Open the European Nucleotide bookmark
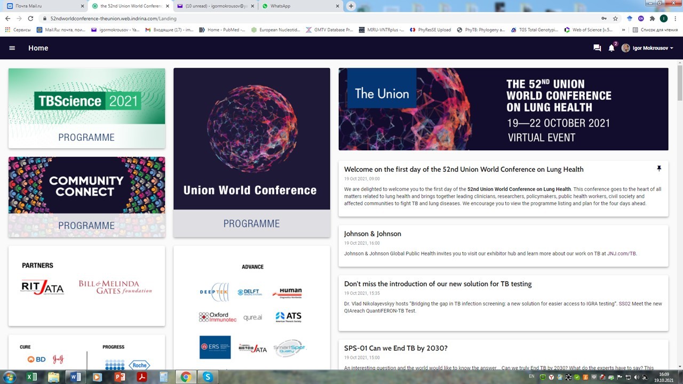Image resolution: width=683 pixels, height=384 pixels. pos(276,30)
